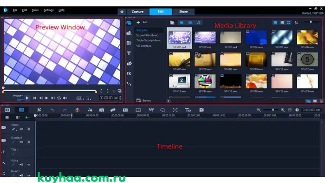Switch library to thumbnail view

coord(288,23)
